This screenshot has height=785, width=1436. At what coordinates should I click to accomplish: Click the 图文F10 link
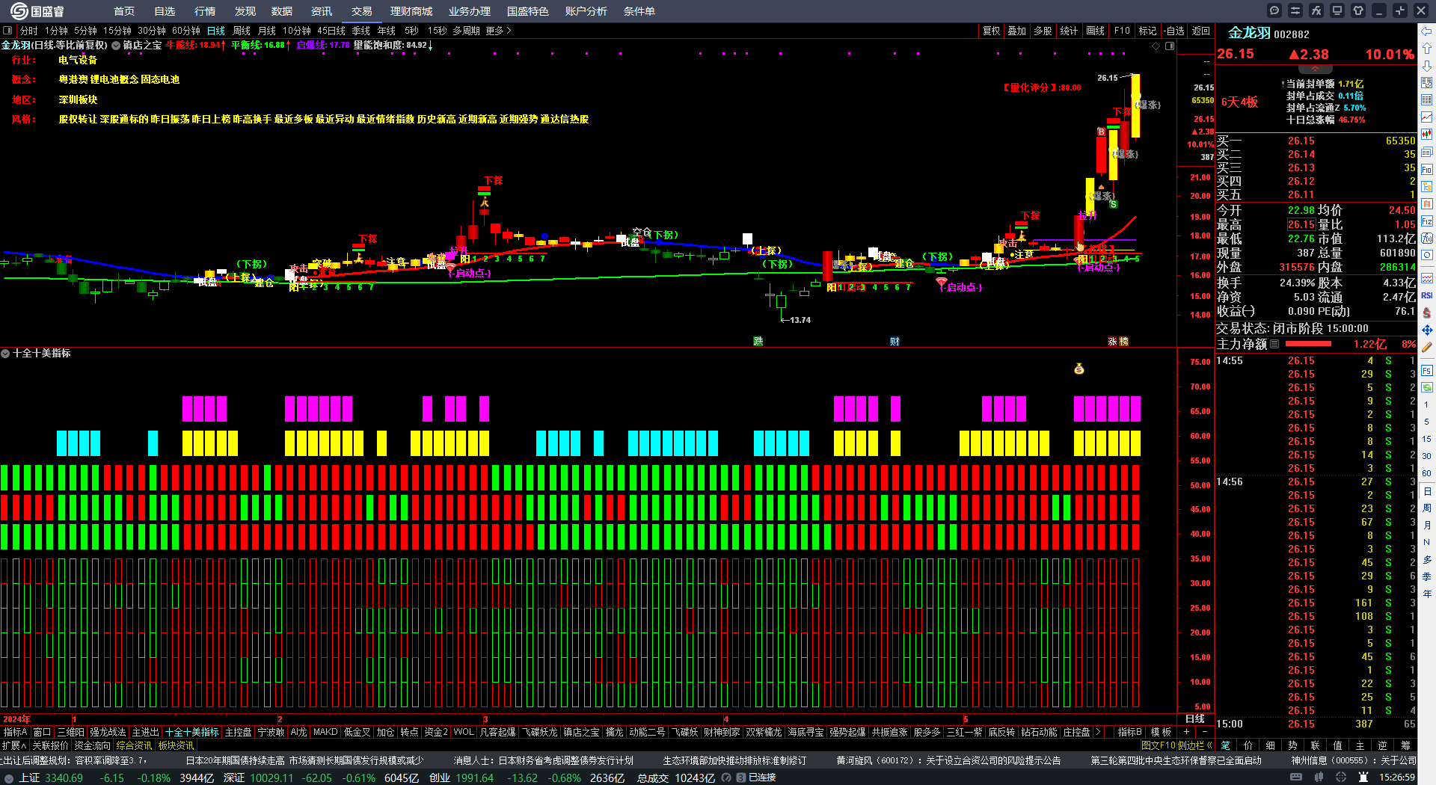click(x=1158, y=745)
